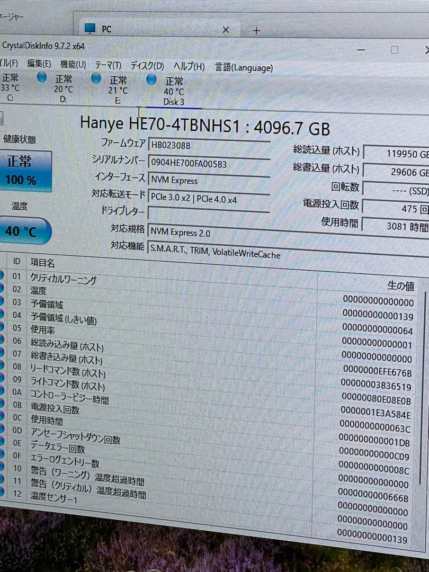Open the 言語(Language) menu
This screenshot has height=572, width=429.
click(x=243, y=68)
